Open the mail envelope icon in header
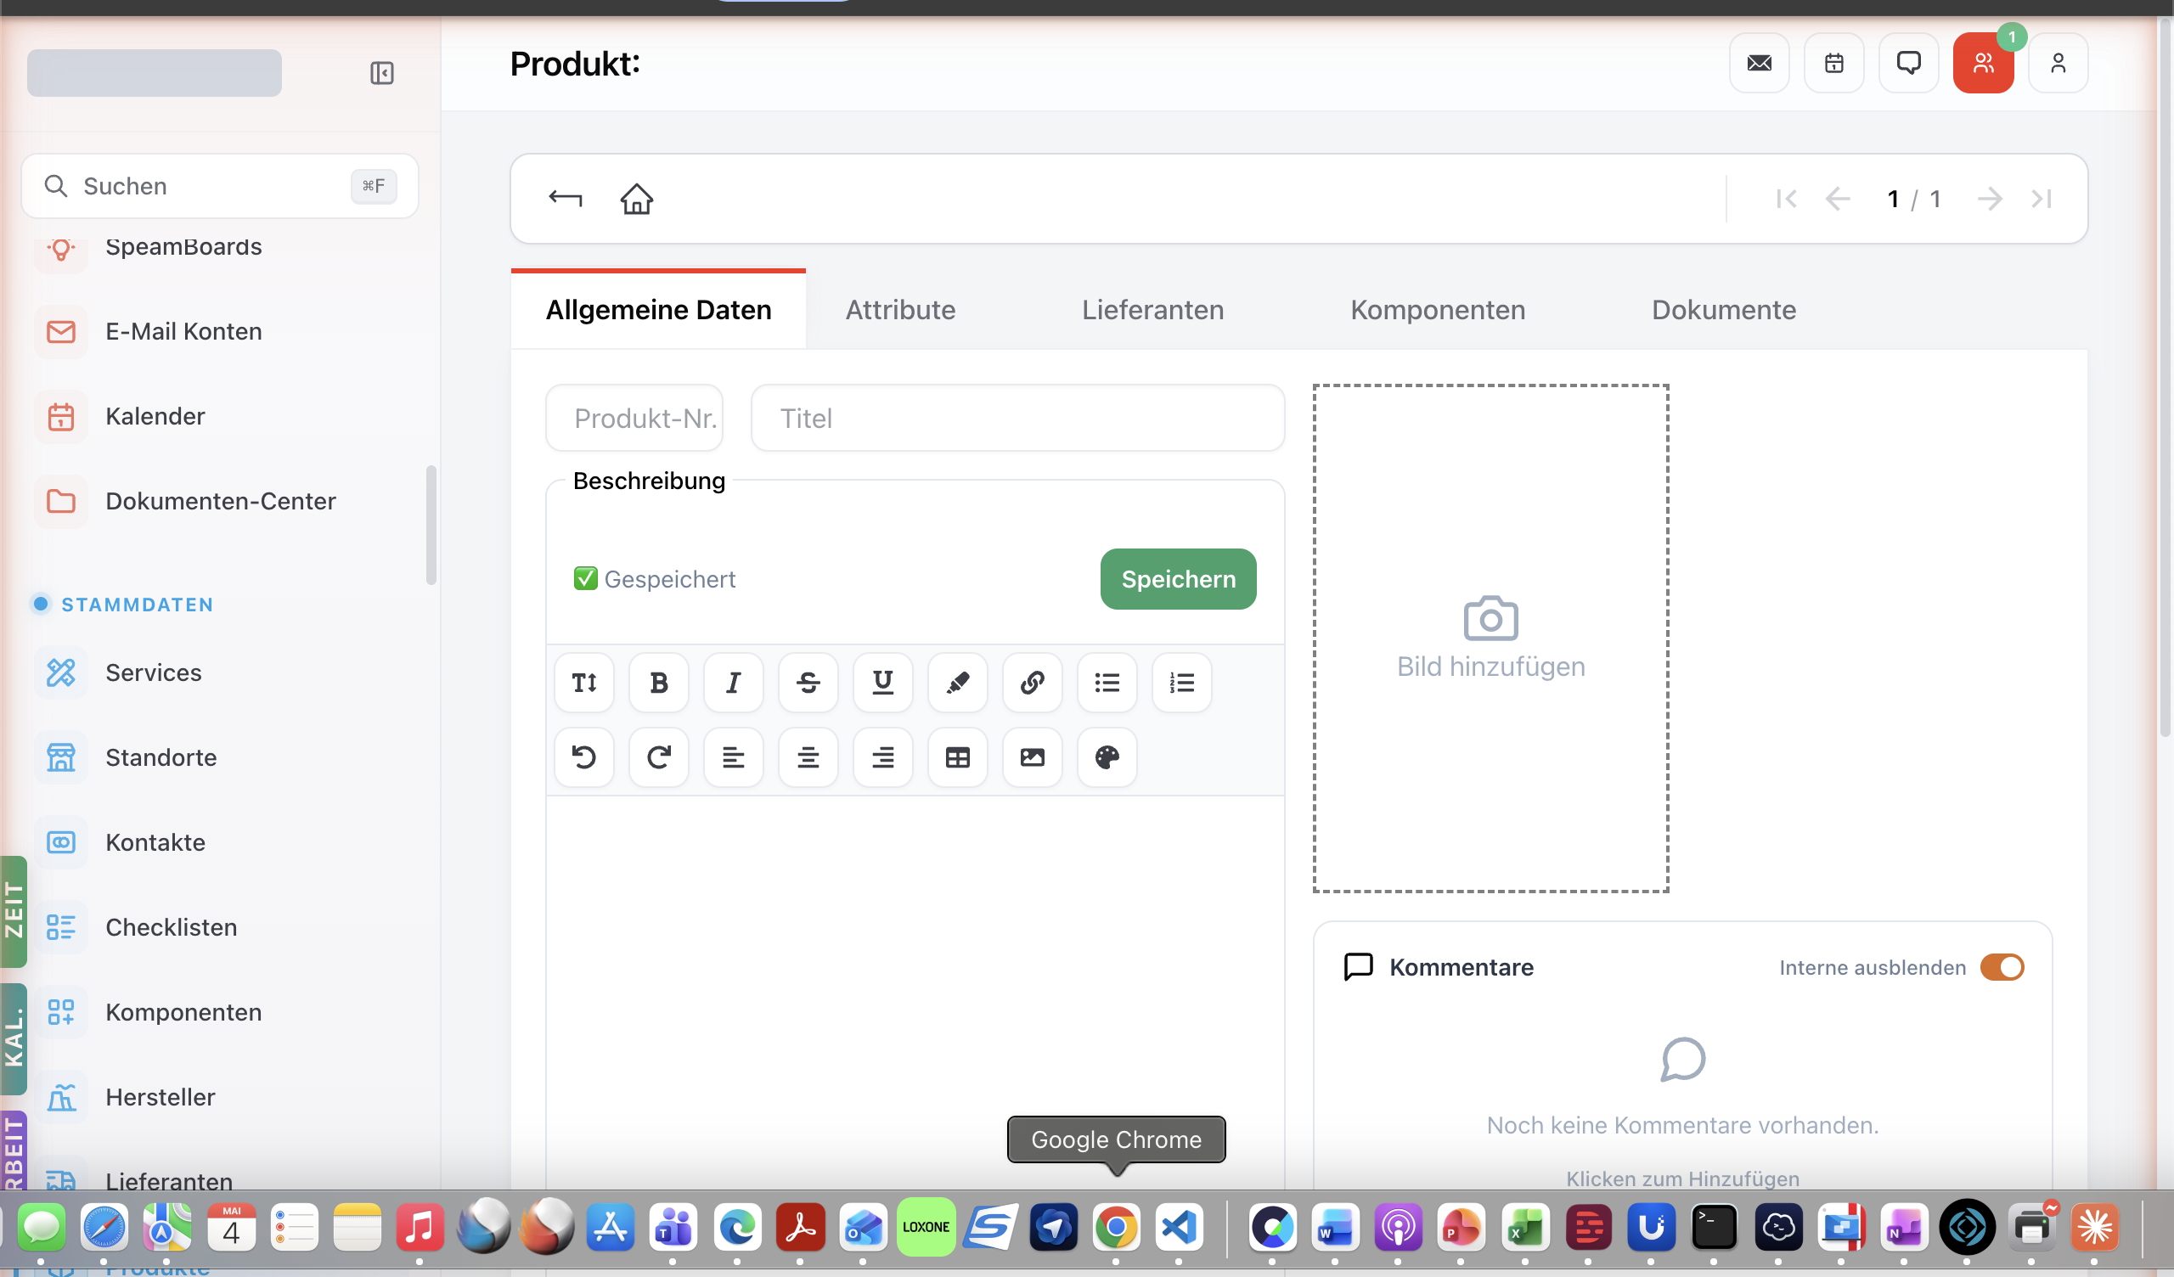Screen dimensions: 2174x1277 coord(1759,63)
